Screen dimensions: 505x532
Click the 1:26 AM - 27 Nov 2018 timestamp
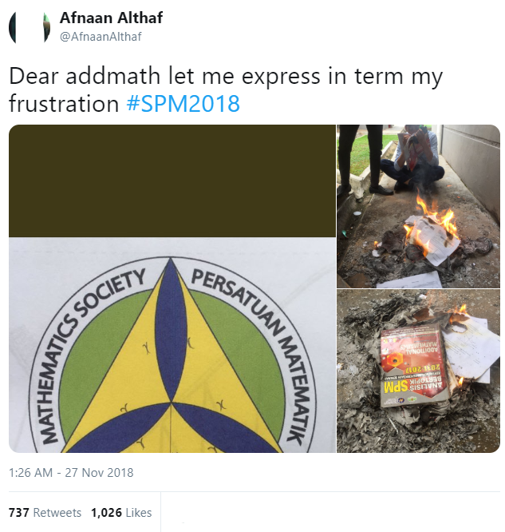(x=71, y=473)
